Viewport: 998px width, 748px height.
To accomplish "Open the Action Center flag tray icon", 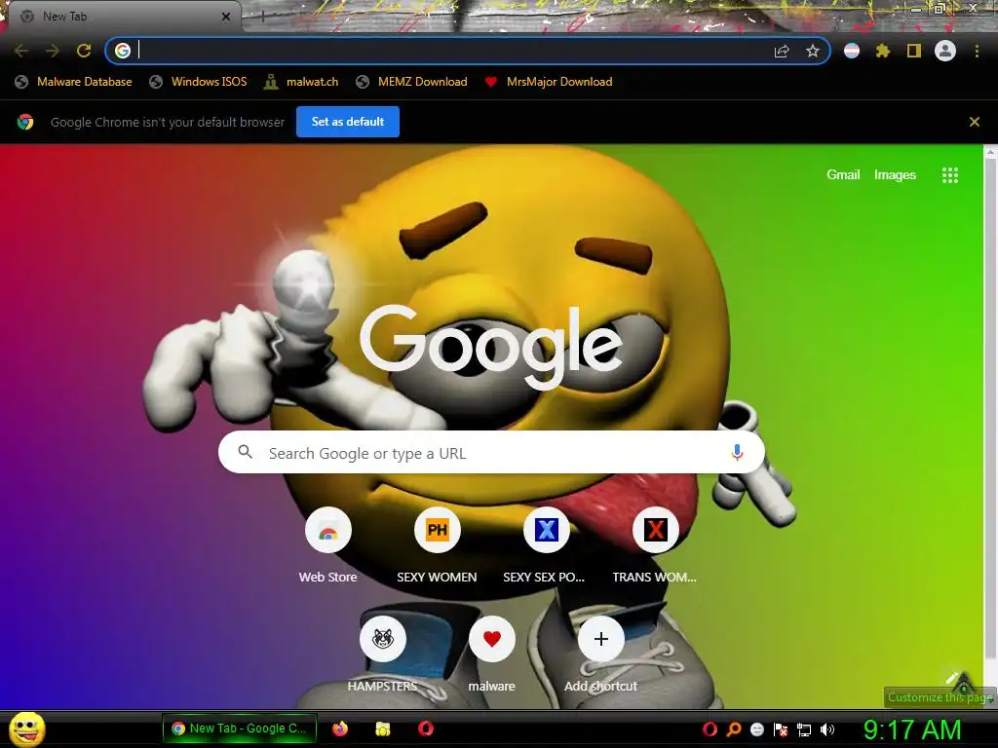I will point(781,729).
